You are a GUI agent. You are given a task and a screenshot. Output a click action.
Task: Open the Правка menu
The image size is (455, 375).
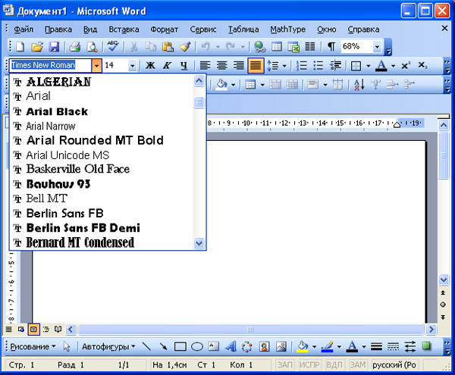coord(58,30)
